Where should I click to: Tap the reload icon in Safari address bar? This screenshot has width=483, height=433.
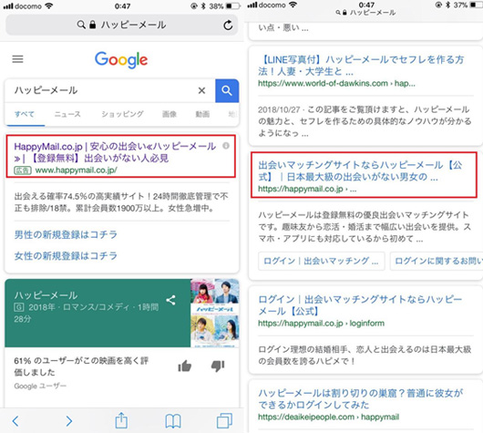pyautogui.click(x=228, y=25)
